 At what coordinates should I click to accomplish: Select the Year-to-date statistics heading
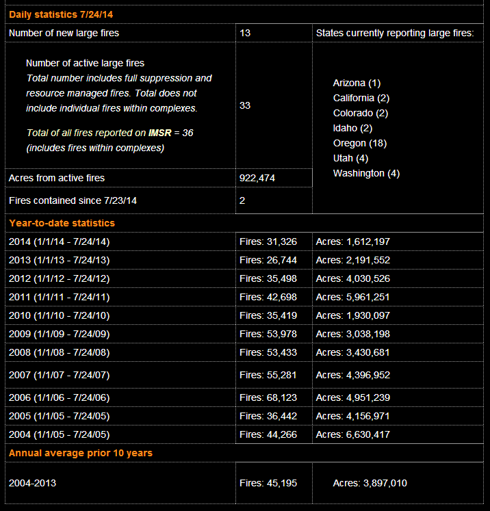tap(62, 223)
